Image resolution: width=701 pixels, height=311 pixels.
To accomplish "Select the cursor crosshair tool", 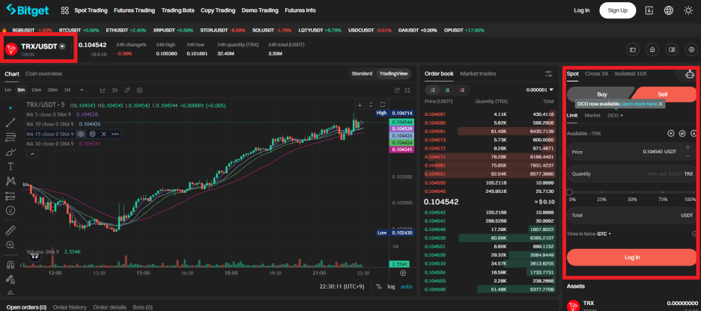I will point(10,108).
